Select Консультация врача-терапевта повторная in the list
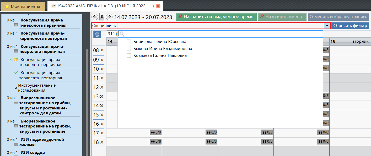Image resolution: width=371 pixels, height=156 pixels. tap(41, 75)
